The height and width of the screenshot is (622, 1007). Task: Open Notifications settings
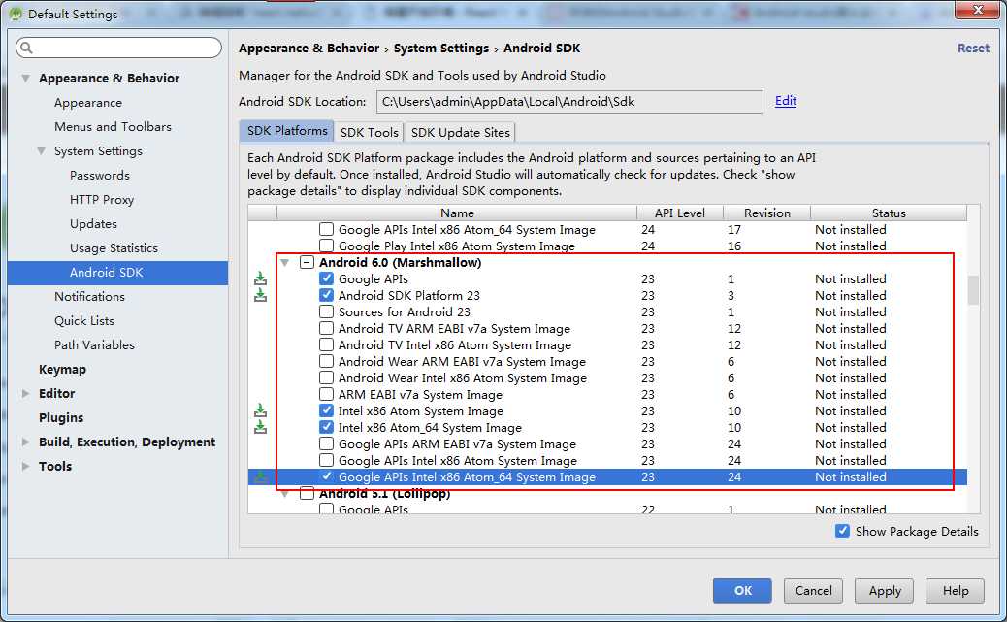tap(89, 296)
